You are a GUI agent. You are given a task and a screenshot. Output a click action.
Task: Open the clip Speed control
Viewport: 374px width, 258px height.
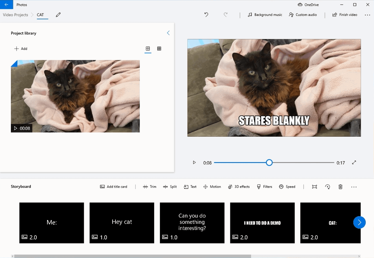point(287,187)
